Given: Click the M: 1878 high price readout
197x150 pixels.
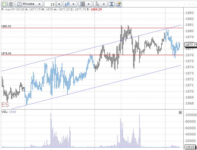Looking at the screenshot, I should tap(47, 10).
